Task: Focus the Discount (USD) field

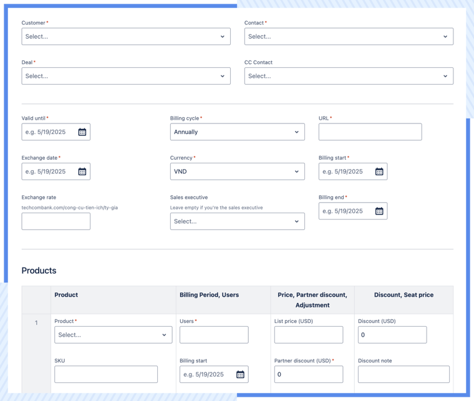Action: [x=392, y=335]
